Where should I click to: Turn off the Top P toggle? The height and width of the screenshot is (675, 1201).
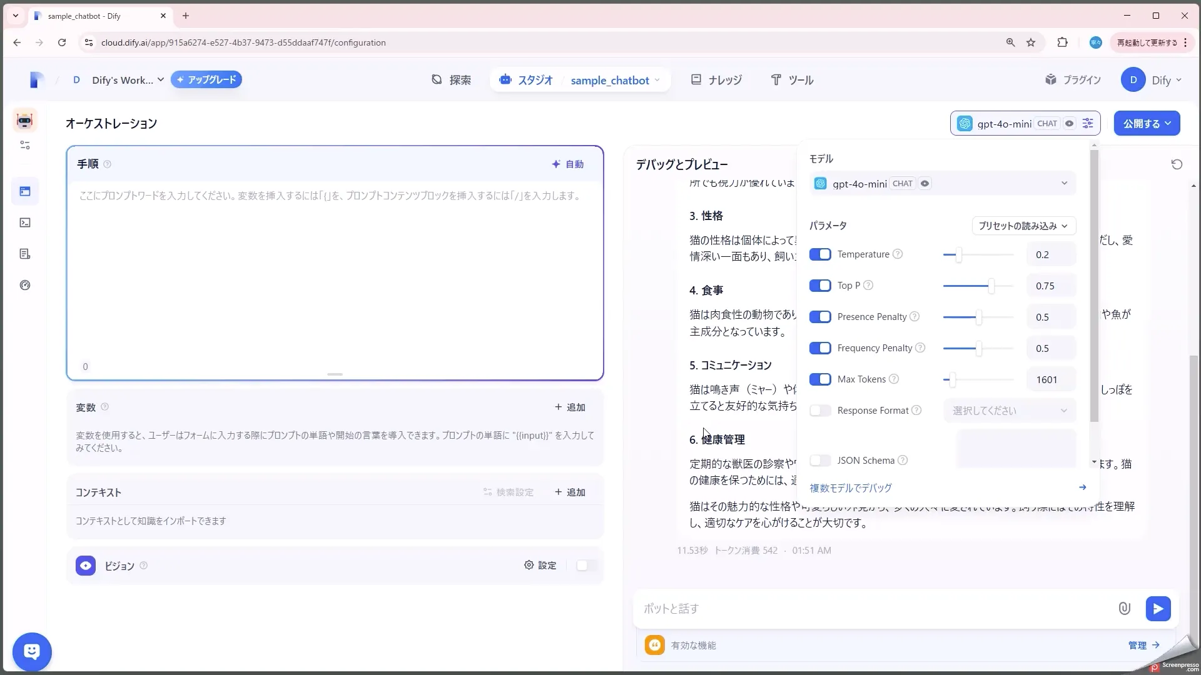click(x=821, y=285)
